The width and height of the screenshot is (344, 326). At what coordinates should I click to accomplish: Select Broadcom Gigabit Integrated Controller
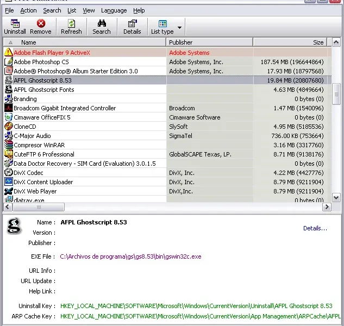[65, 108]
